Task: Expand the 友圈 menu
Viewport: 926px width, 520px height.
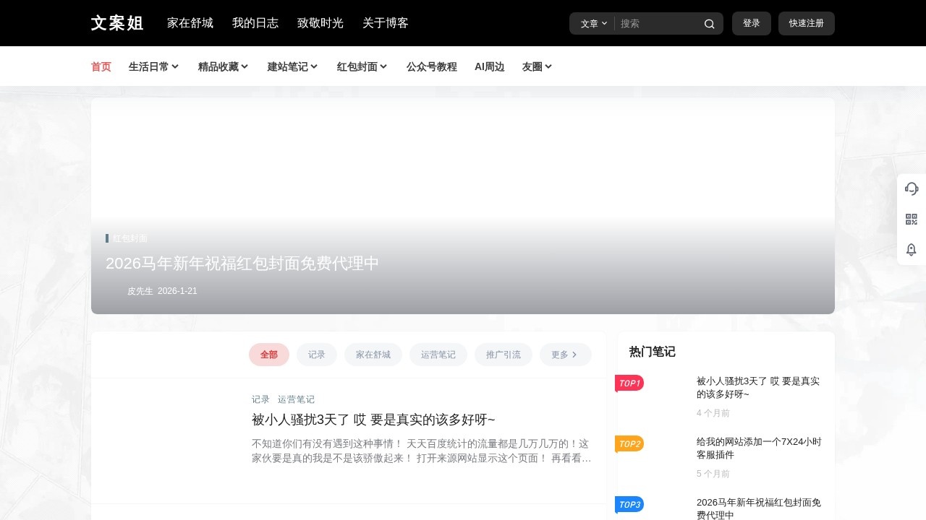Action: pos(537,66)
